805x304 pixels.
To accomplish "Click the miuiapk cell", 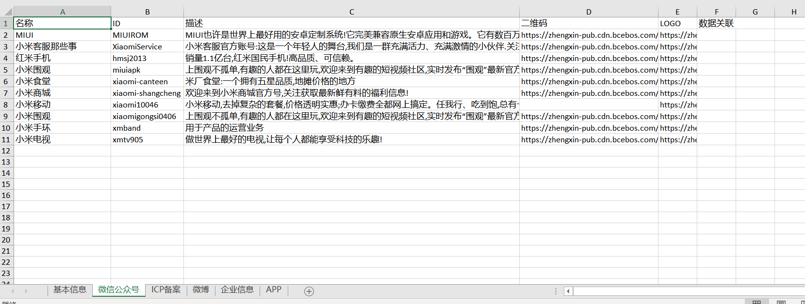I will click(x=148, y=70).
